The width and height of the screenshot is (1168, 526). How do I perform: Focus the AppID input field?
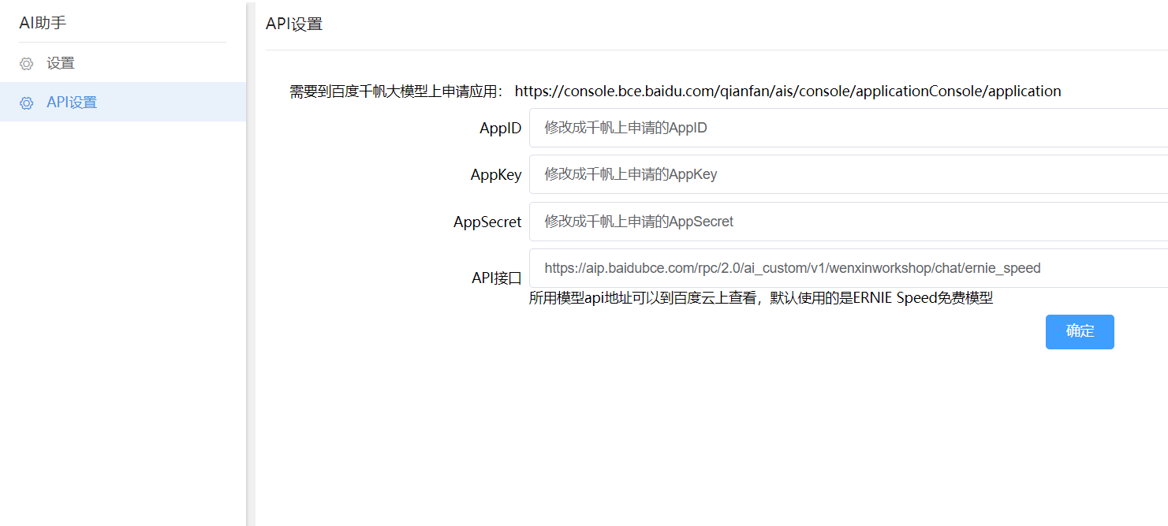[x=847, y=128]
